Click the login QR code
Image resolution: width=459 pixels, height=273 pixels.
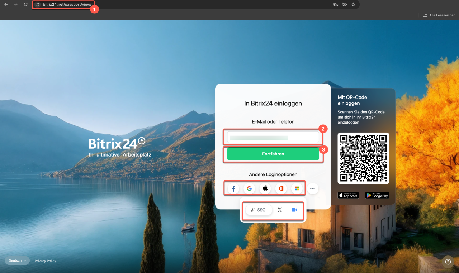click(363, 158)
